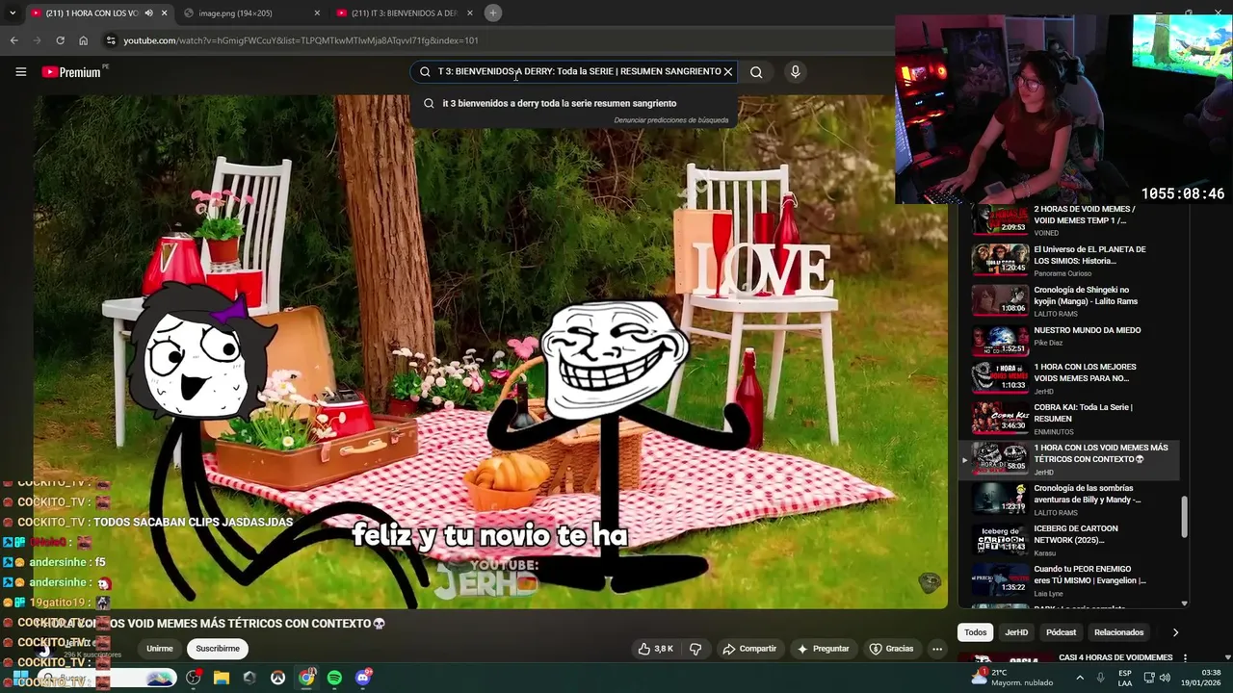Close the image.png tab
This screenshot has width=1233, height=693.
tap(317, 13)
